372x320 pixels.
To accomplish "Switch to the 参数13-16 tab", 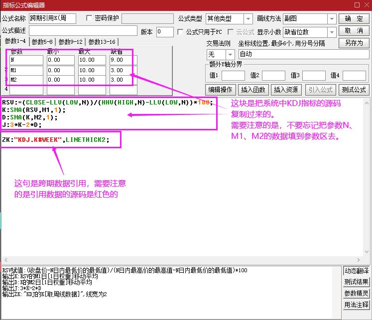I will 102,42.
